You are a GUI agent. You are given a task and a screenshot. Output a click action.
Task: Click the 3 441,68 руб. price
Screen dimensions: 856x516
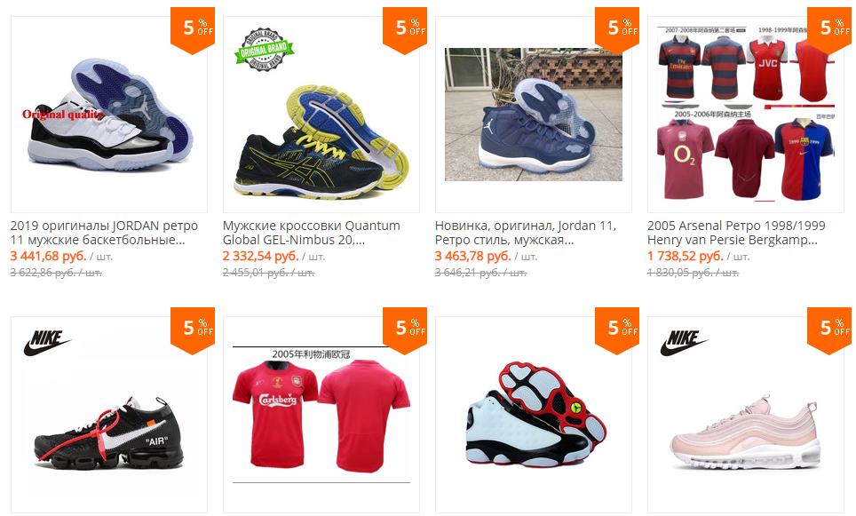[49, 256]
